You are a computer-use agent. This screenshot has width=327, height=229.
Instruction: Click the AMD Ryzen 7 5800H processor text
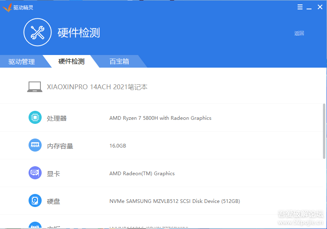coord(160,118)
